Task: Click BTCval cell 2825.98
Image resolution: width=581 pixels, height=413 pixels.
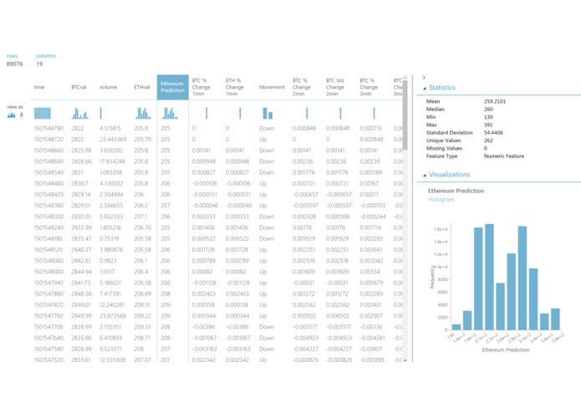Action: pyautogui.click(x=81, y=150)
